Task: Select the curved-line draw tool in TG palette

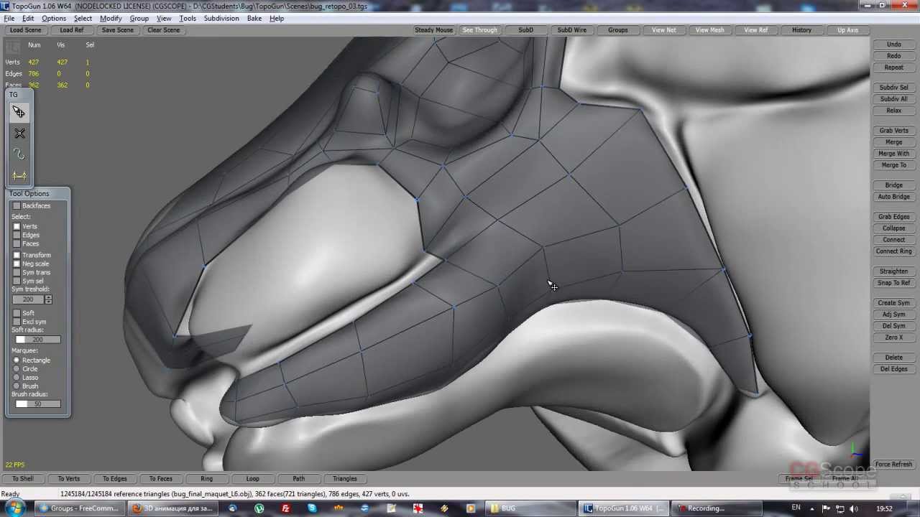Action: point(19,154)
